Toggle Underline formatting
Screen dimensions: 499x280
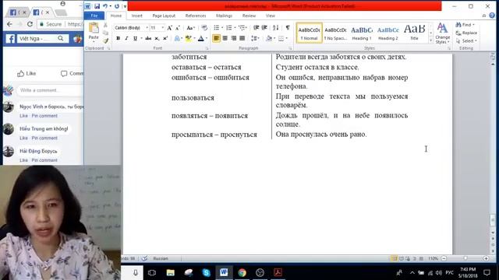pyautogui.click(x=135, y=38)
